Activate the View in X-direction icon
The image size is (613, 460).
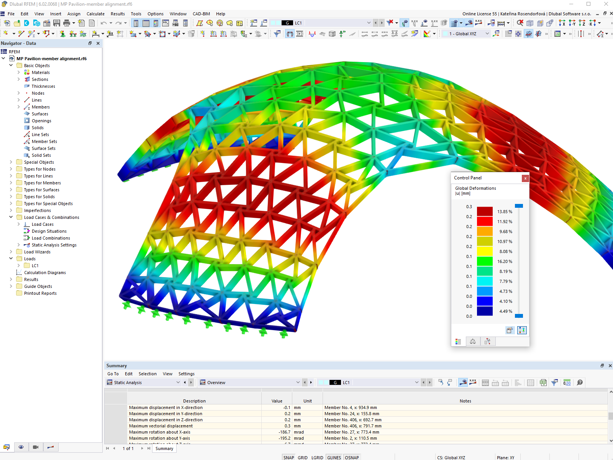click(562, 23)
